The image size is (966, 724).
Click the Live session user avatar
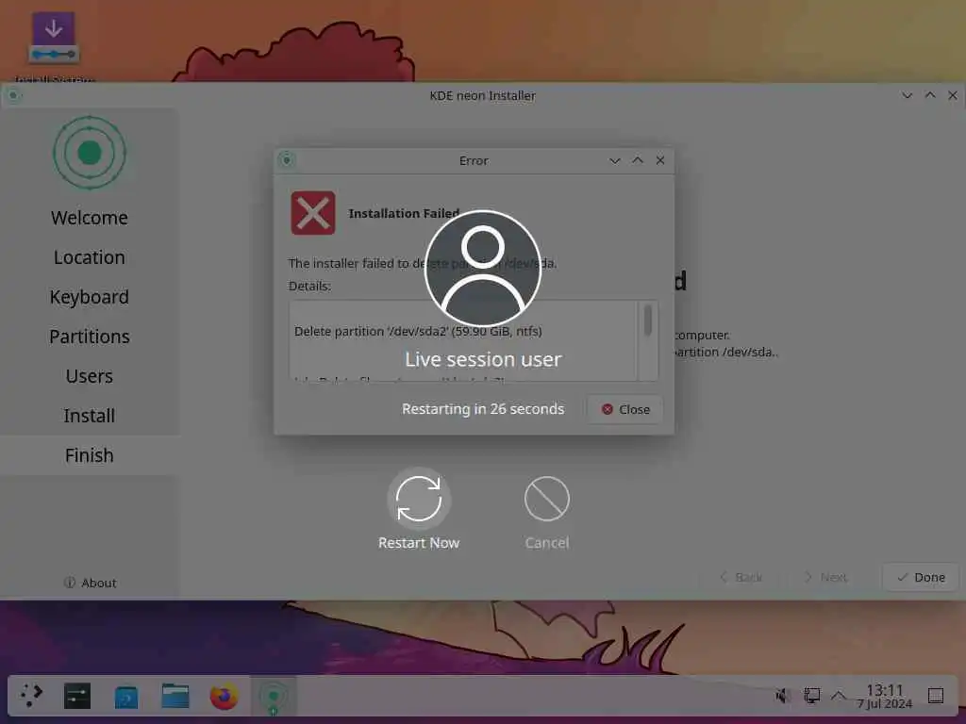click(x=483, y=269)
